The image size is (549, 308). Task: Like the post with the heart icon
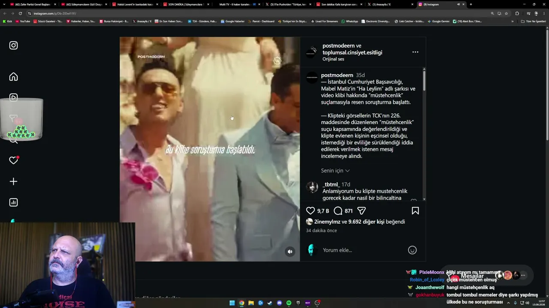[311, 210]
